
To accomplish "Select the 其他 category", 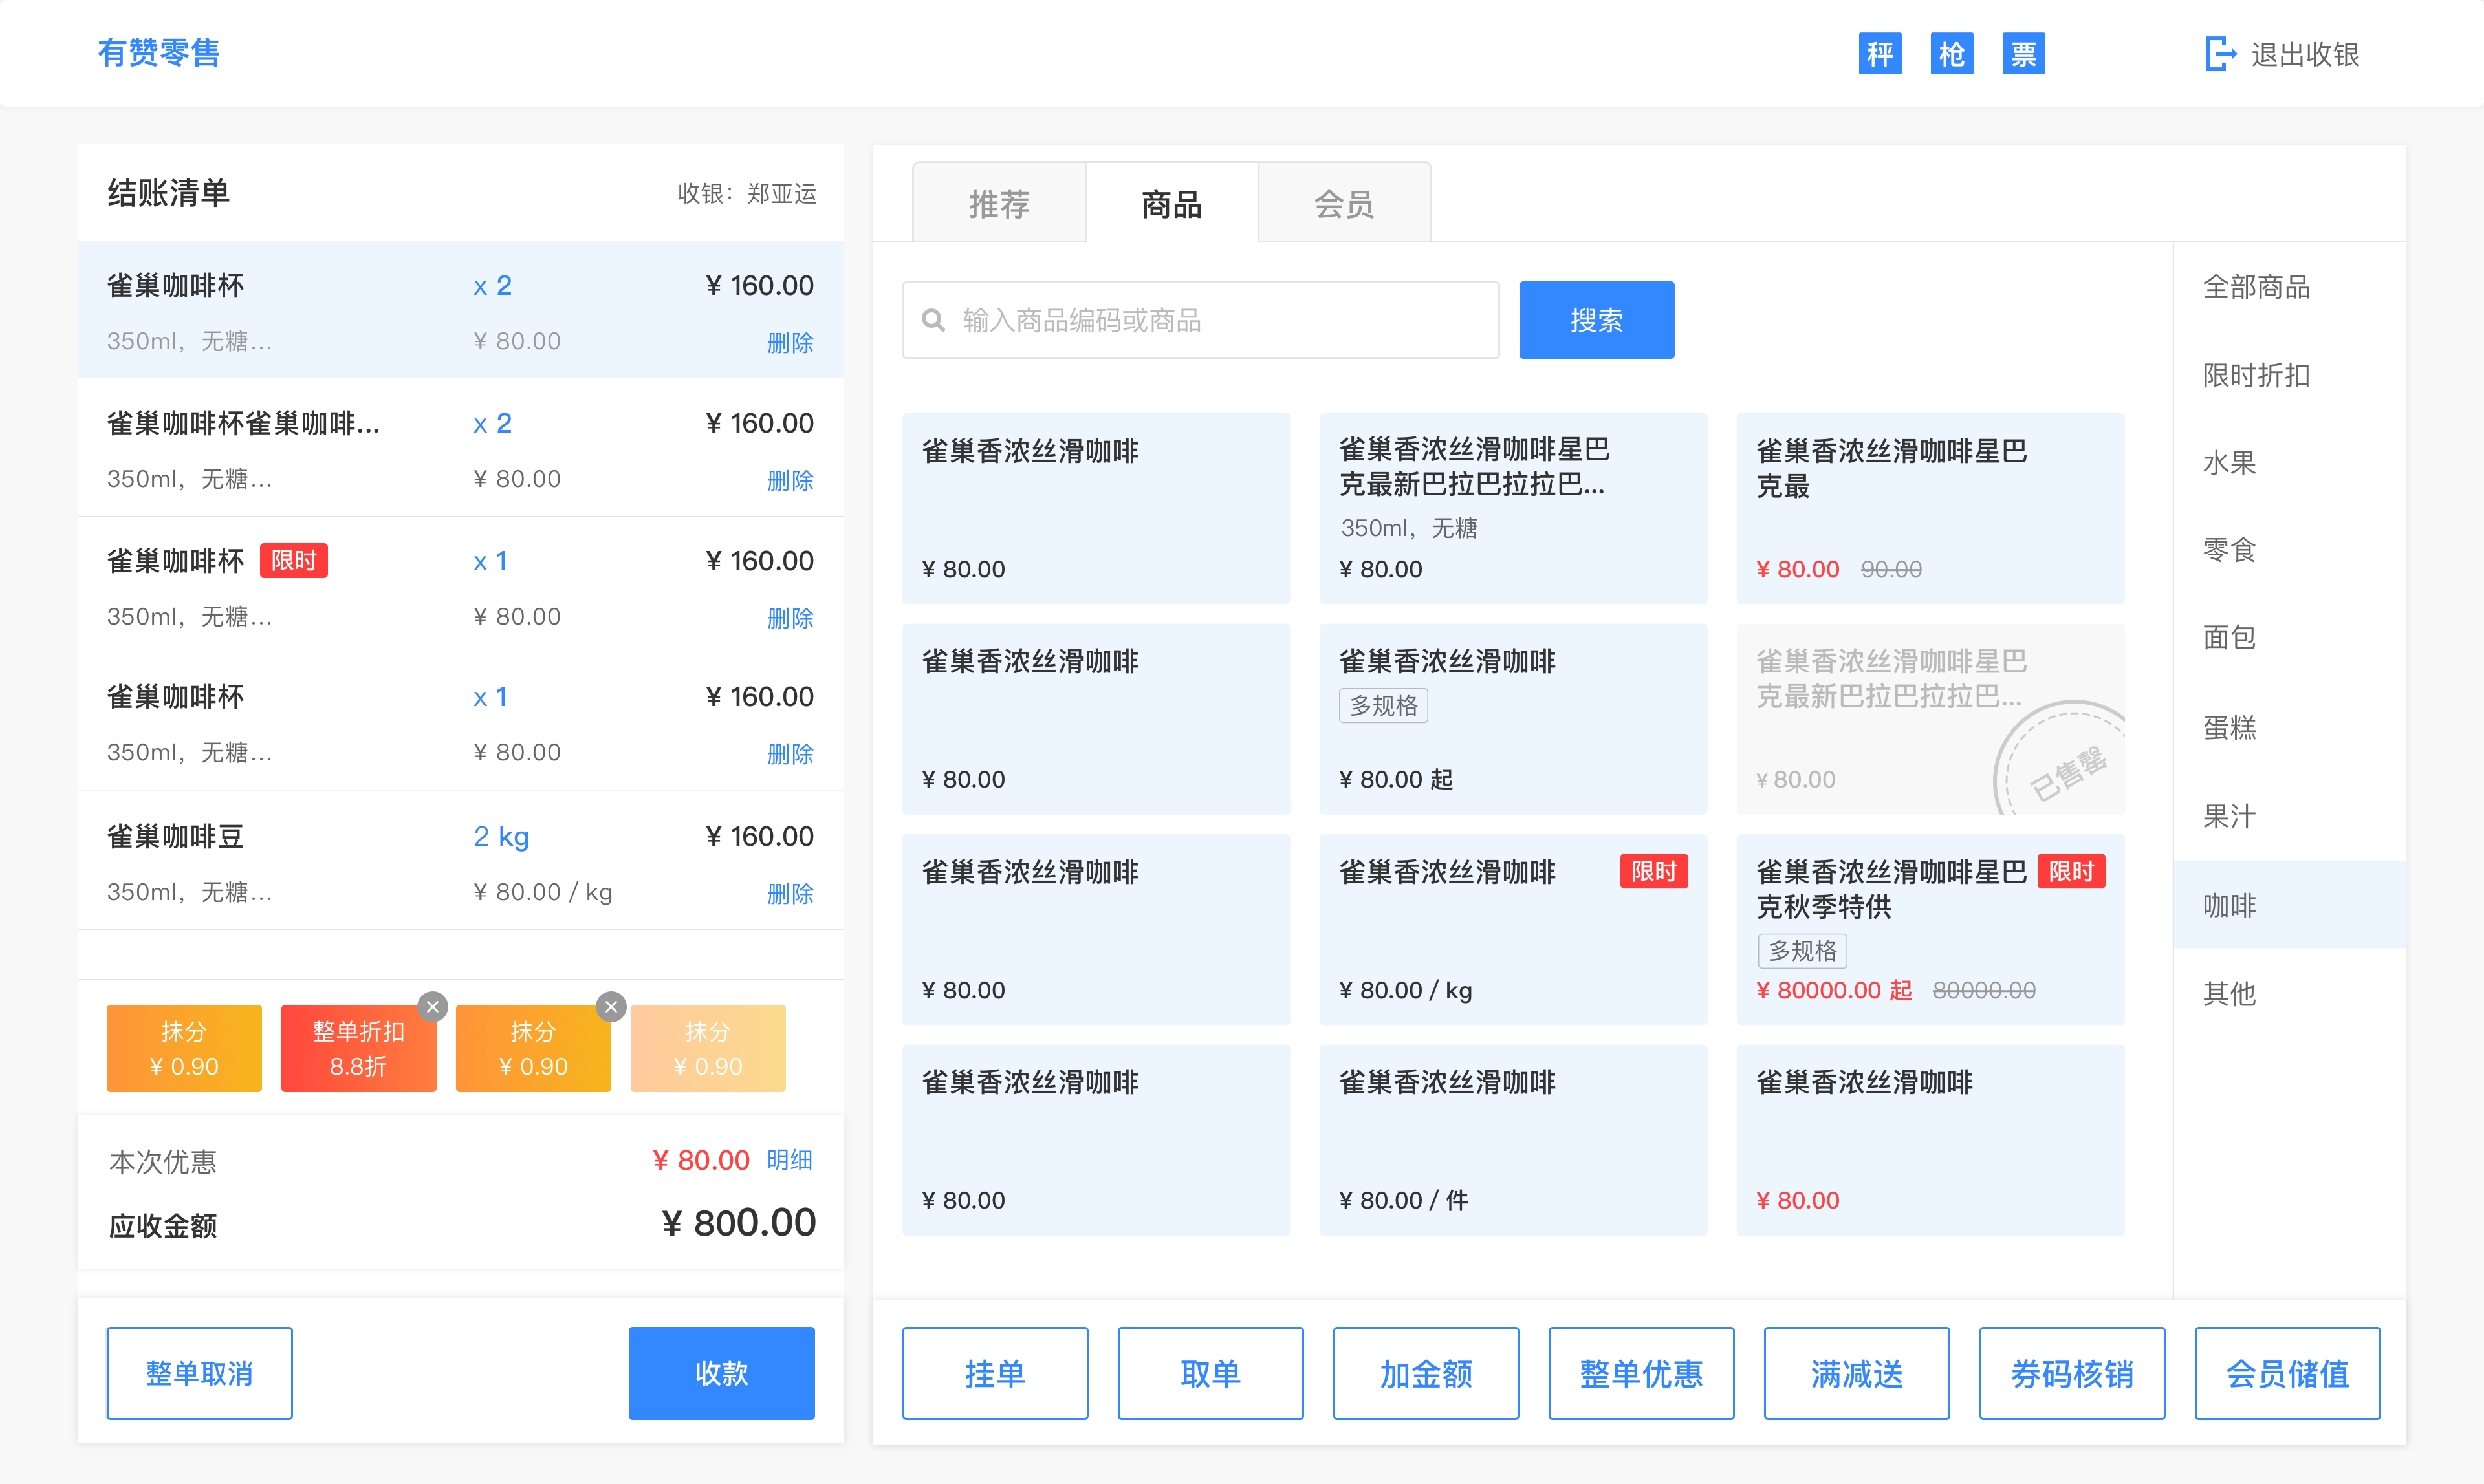I will coord(2229,993).
